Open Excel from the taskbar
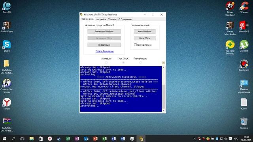 (68, 138)
